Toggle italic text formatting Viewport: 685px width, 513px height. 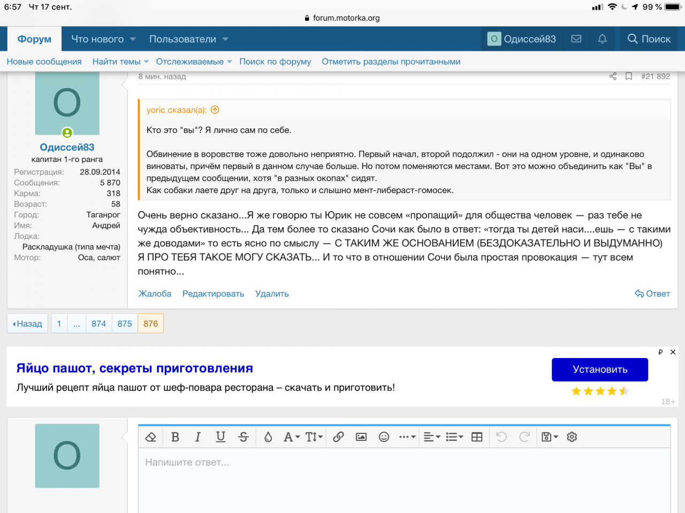click(197, 437)
